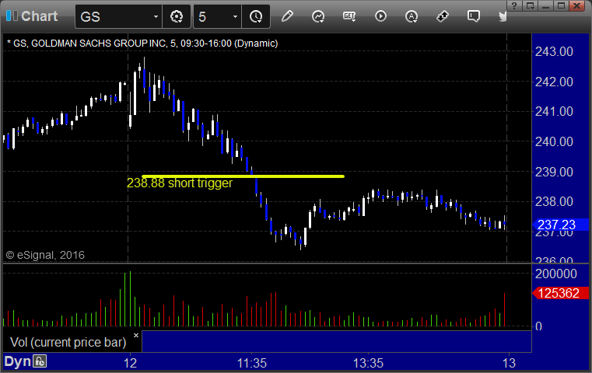Open the chart studies icon menu
Viewport: 592px width, 373px height.
(318, 16)
